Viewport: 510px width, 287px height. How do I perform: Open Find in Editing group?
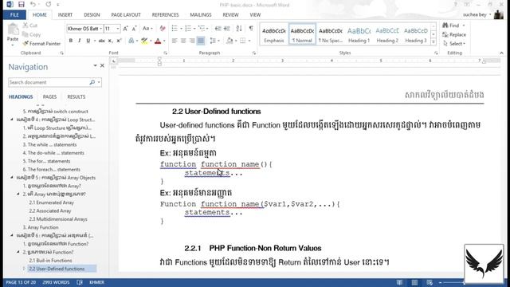pyautogui.click(x=452, y=26)
